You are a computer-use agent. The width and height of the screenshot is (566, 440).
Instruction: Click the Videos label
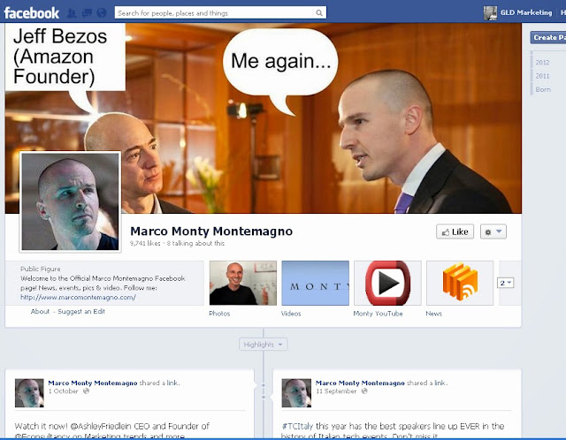[291, 314]
